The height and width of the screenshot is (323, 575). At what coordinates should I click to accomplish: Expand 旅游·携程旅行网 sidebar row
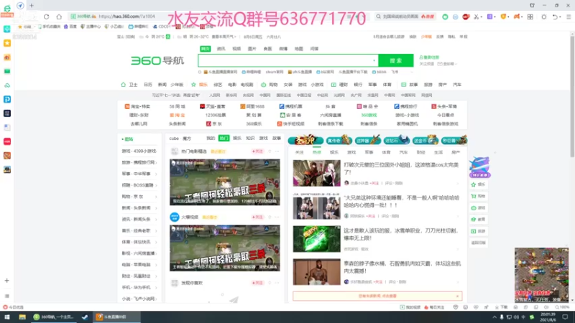tap(139, 162)
